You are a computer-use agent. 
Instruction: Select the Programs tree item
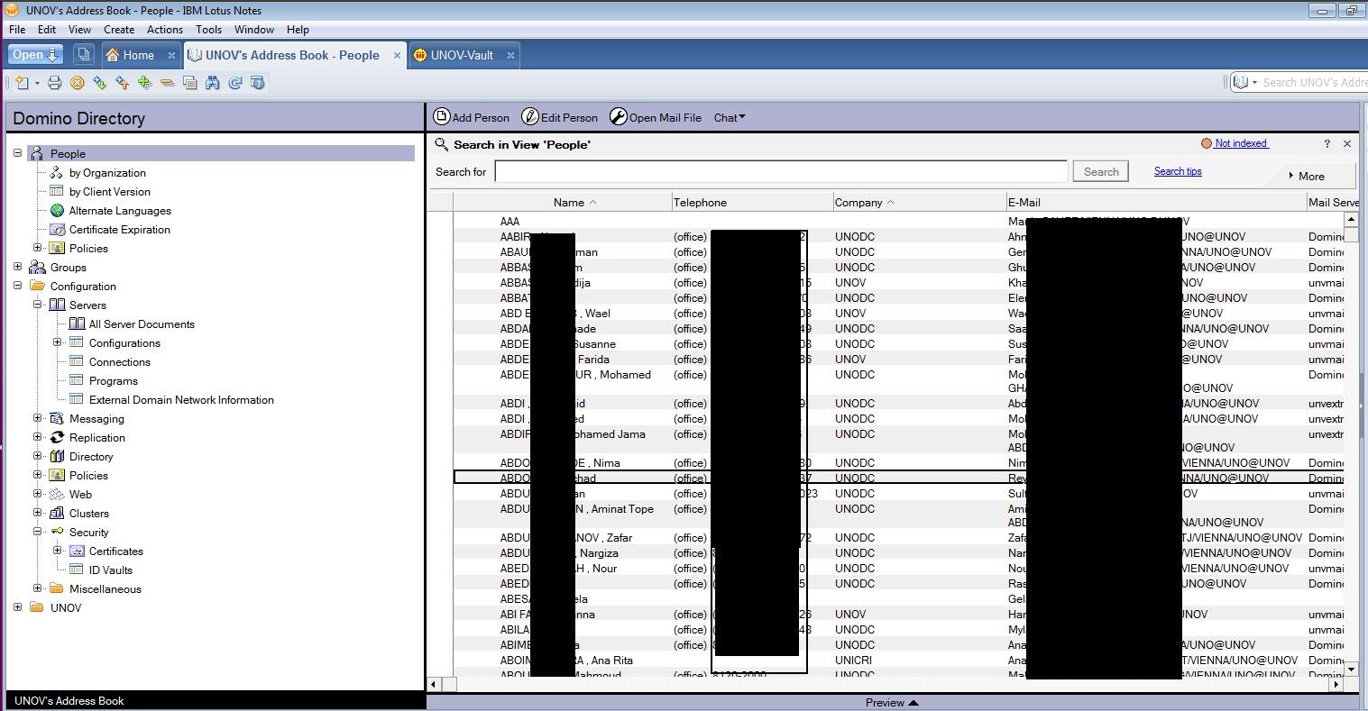click(113, 380)
